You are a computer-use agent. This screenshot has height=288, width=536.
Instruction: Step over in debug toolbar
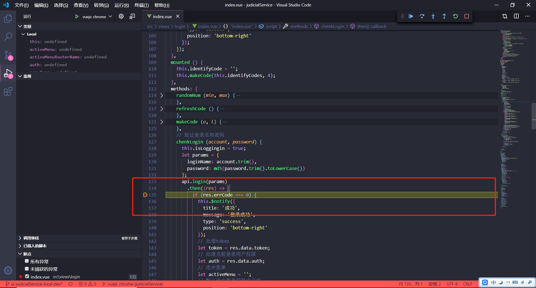click(x=422, y=16)
